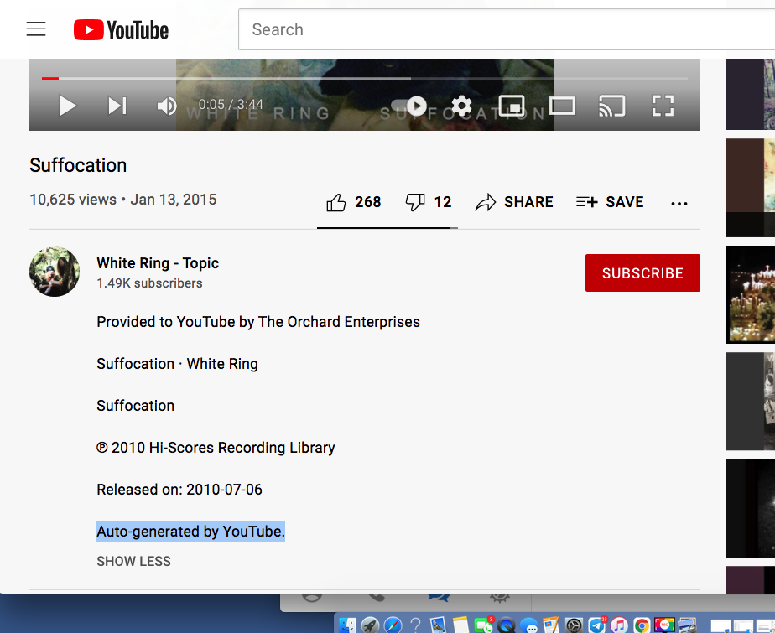Click the 0:05 / 3:44 time display
The image size is (775, 633).
pos(231,105)
